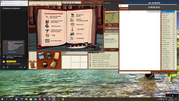Open the новости newspaper icon
Viewport: 179px width, 101px height.
(72, 24)
